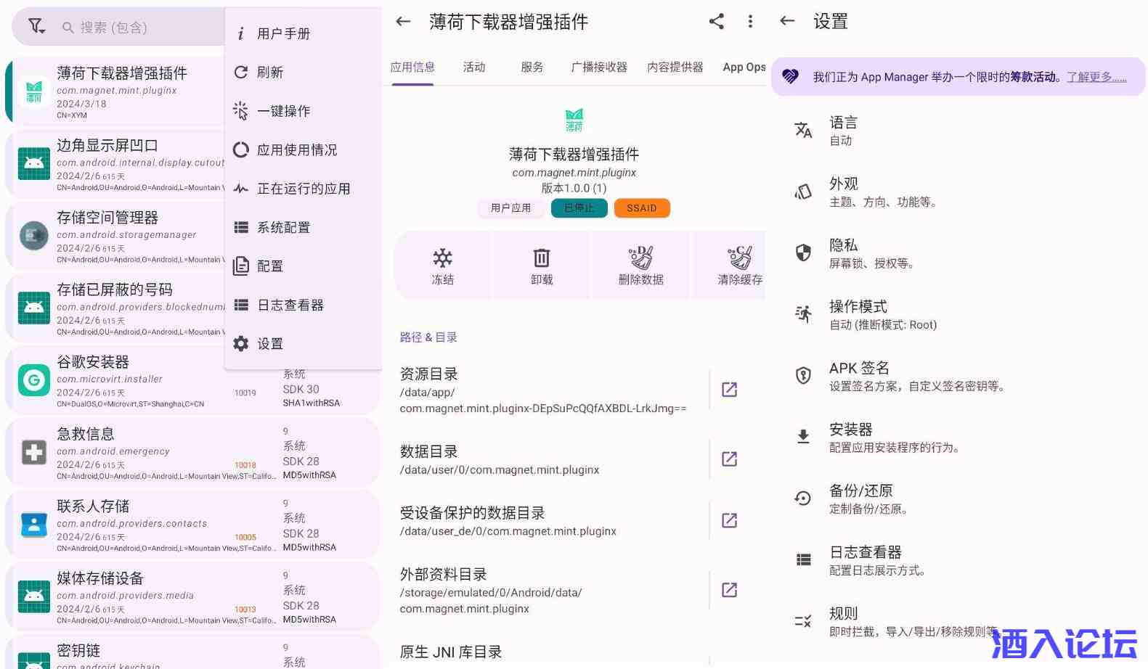The height and width of the screenshot is (669, 1148).
Task: Open 外部资料目录 with external-link icon
Action: tap(729, 590)
